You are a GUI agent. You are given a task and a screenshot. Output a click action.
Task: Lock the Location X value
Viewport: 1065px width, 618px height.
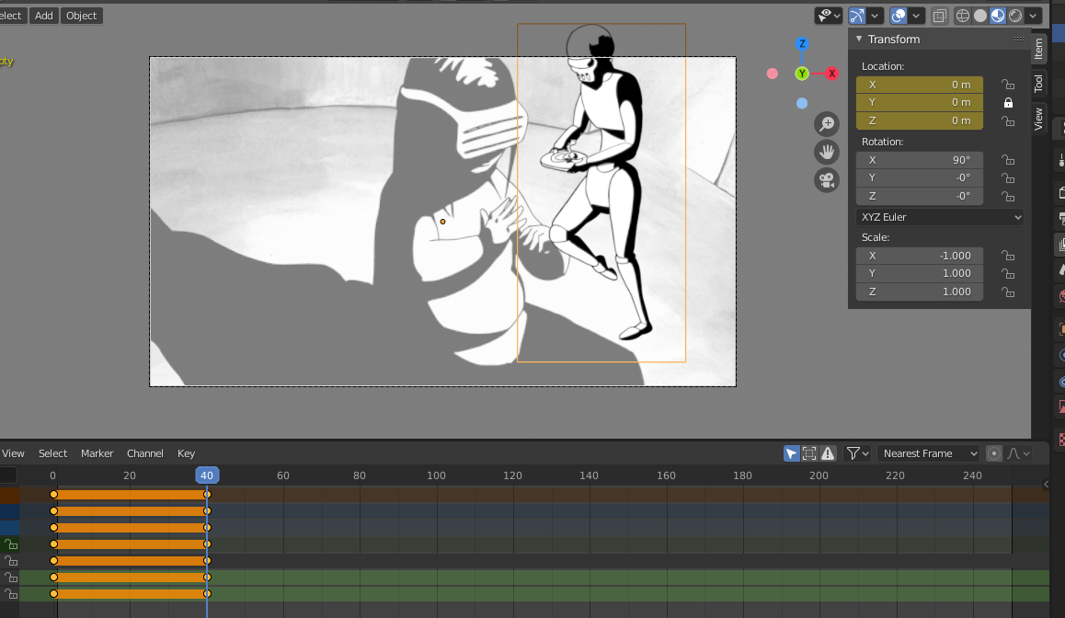pyautogui.click(x=1008, y=85)
